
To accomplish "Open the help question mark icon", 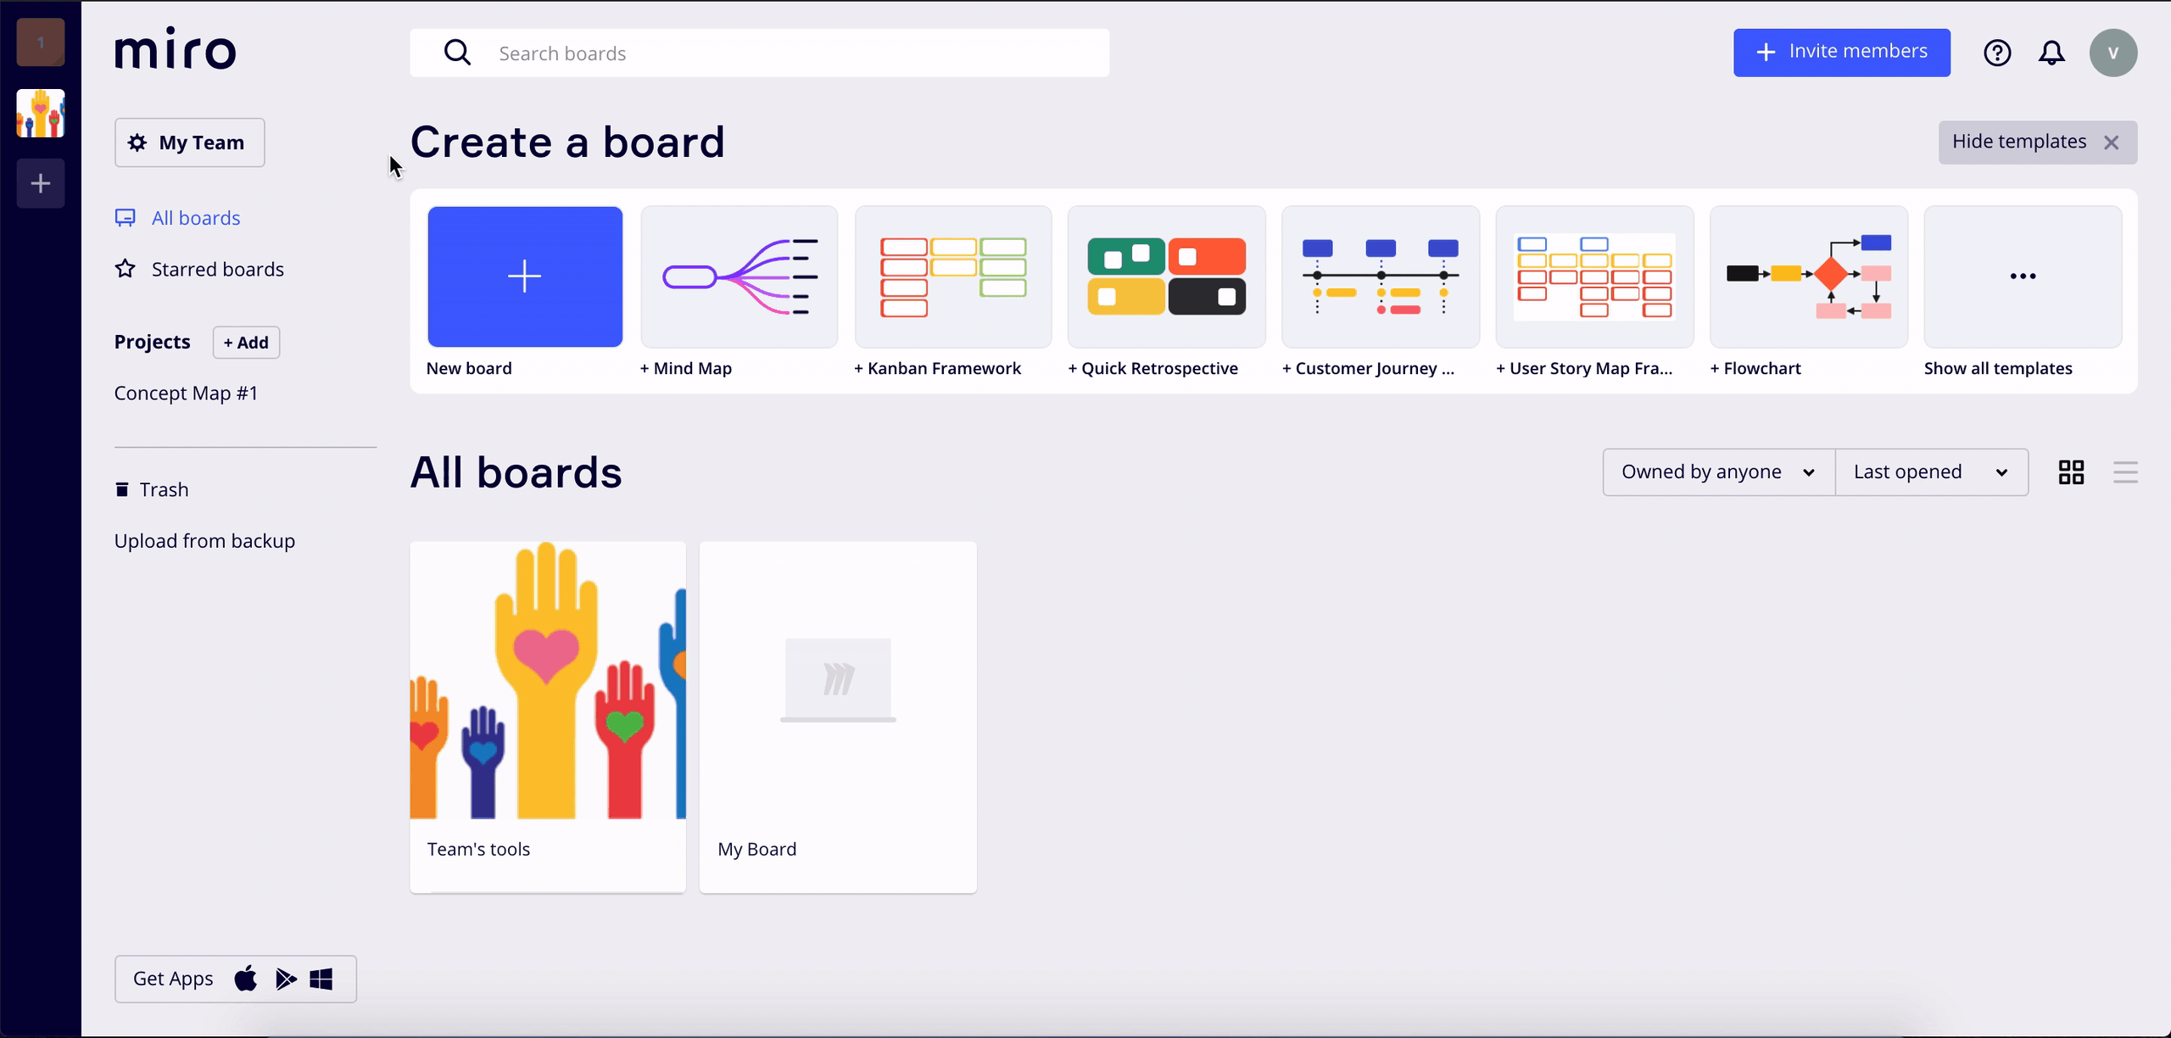I will (x=1997, y=53).
